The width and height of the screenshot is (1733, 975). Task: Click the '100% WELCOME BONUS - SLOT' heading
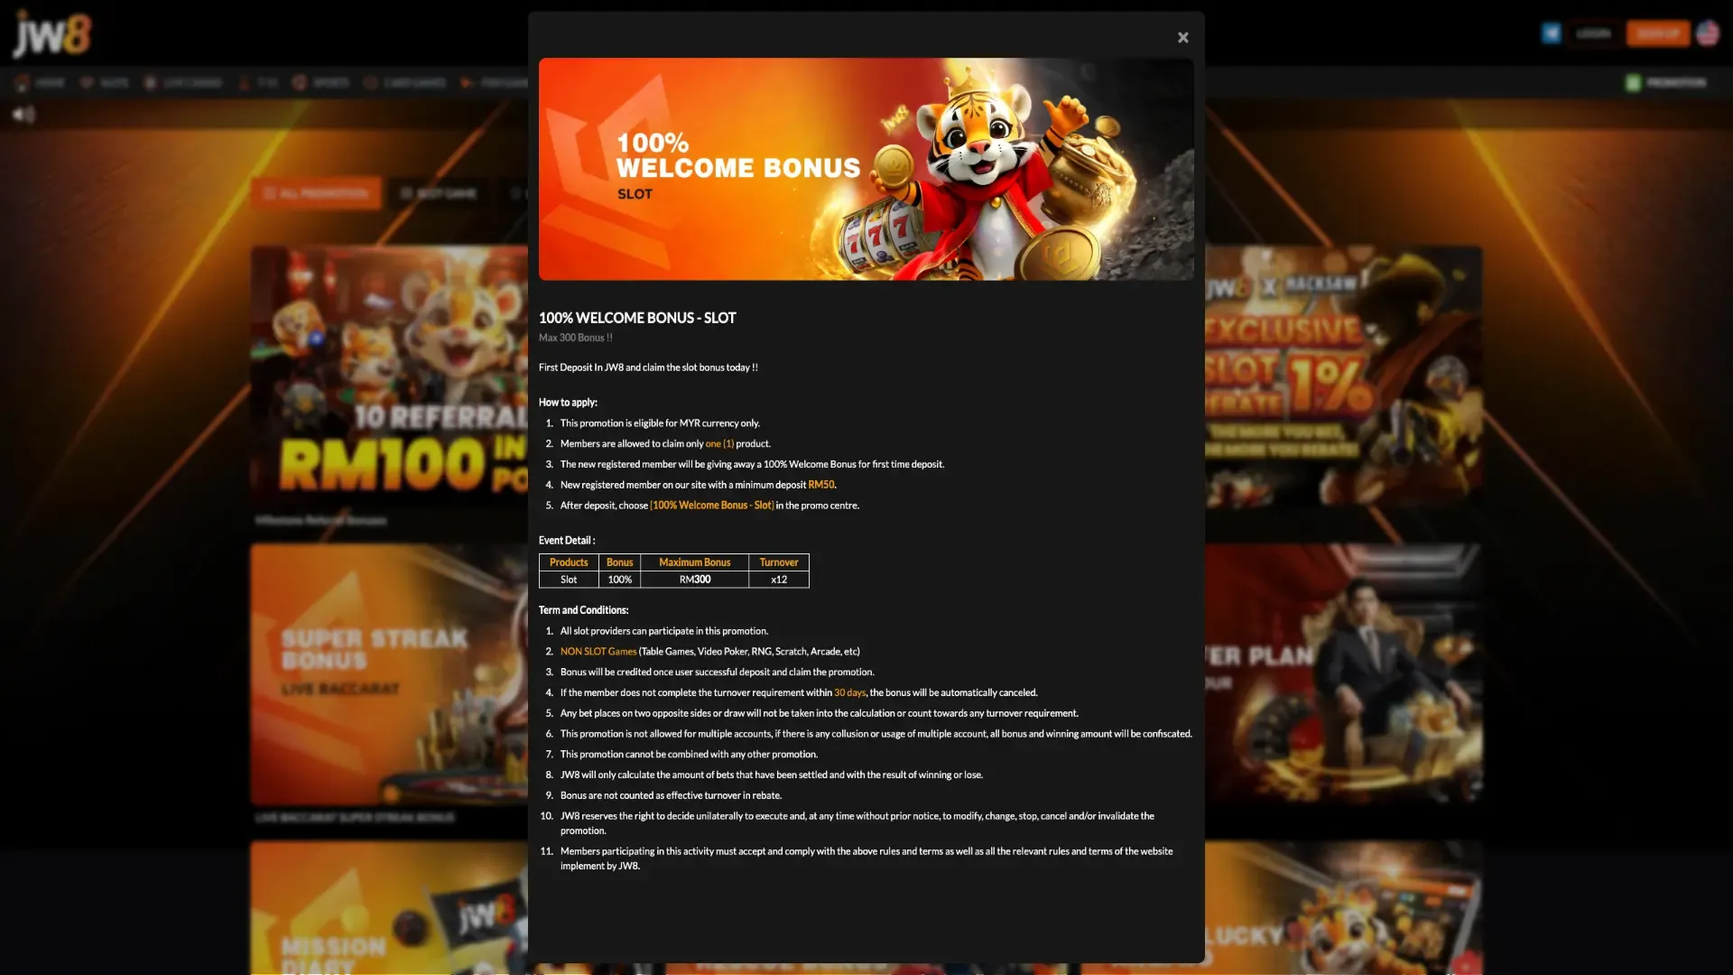click(637, 318)
